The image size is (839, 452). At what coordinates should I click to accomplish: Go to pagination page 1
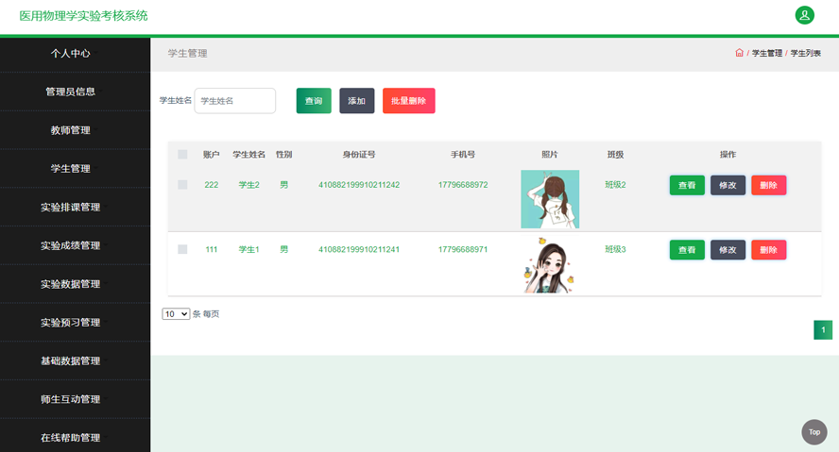pos(823,329)
